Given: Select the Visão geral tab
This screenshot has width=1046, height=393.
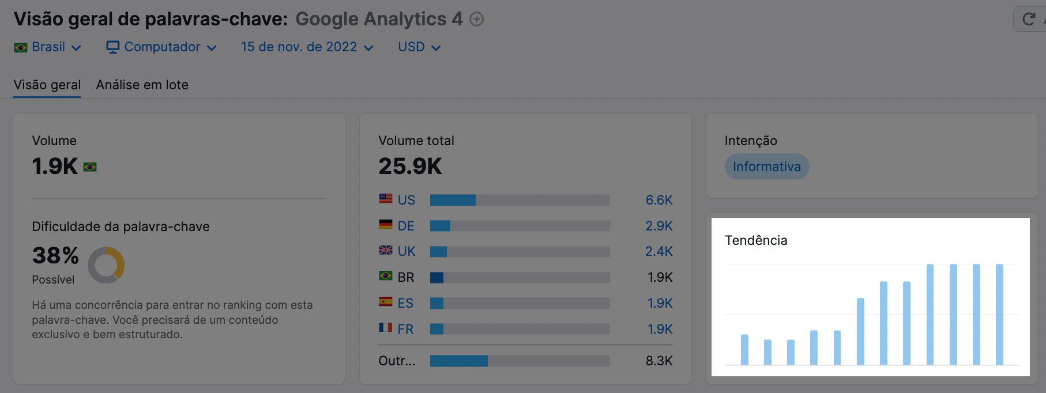Looking at the screenshot, I should coord(47,85).
